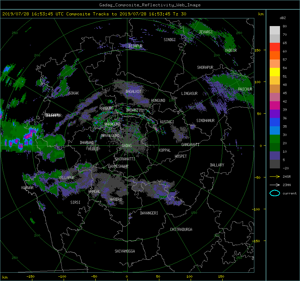The width and height of the screenshot is (300, 281).
Task: Click the HUNGUND city label
Action: pos(158,101)
